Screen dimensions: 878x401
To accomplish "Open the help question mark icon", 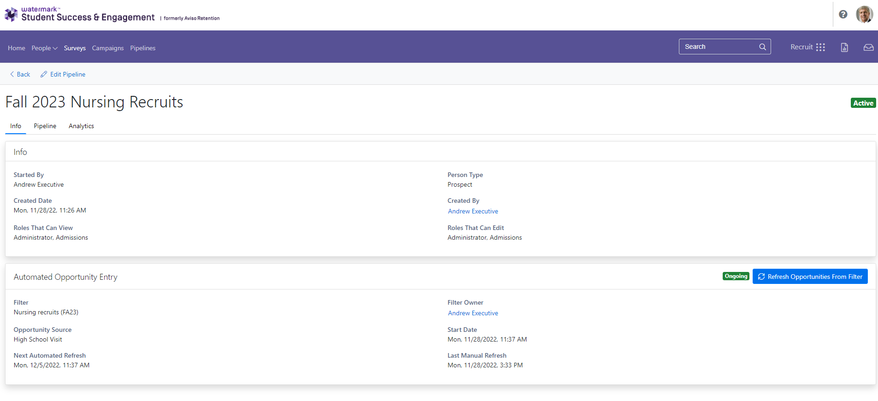I will click(x=843, y=14).
